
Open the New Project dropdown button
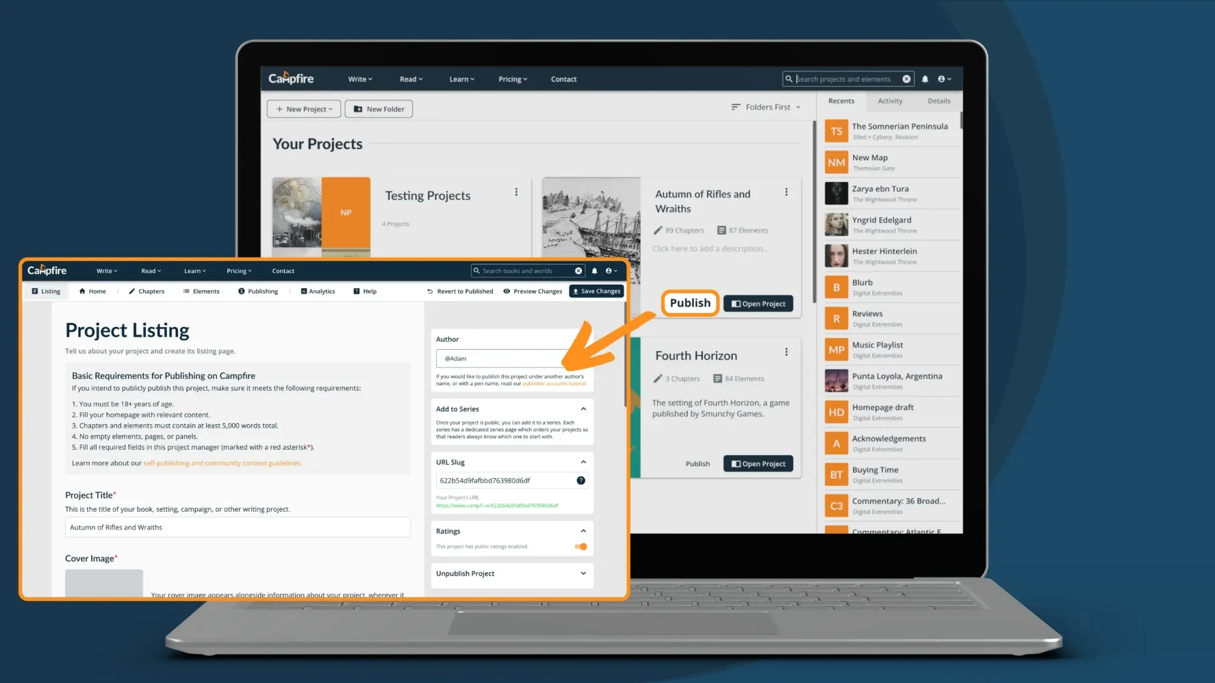(x=304, y=109)
